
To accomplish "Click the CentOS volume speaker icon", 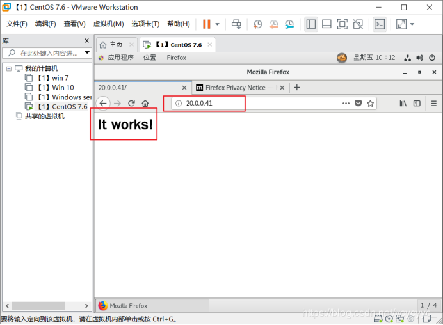I will [x=421, y=58].
